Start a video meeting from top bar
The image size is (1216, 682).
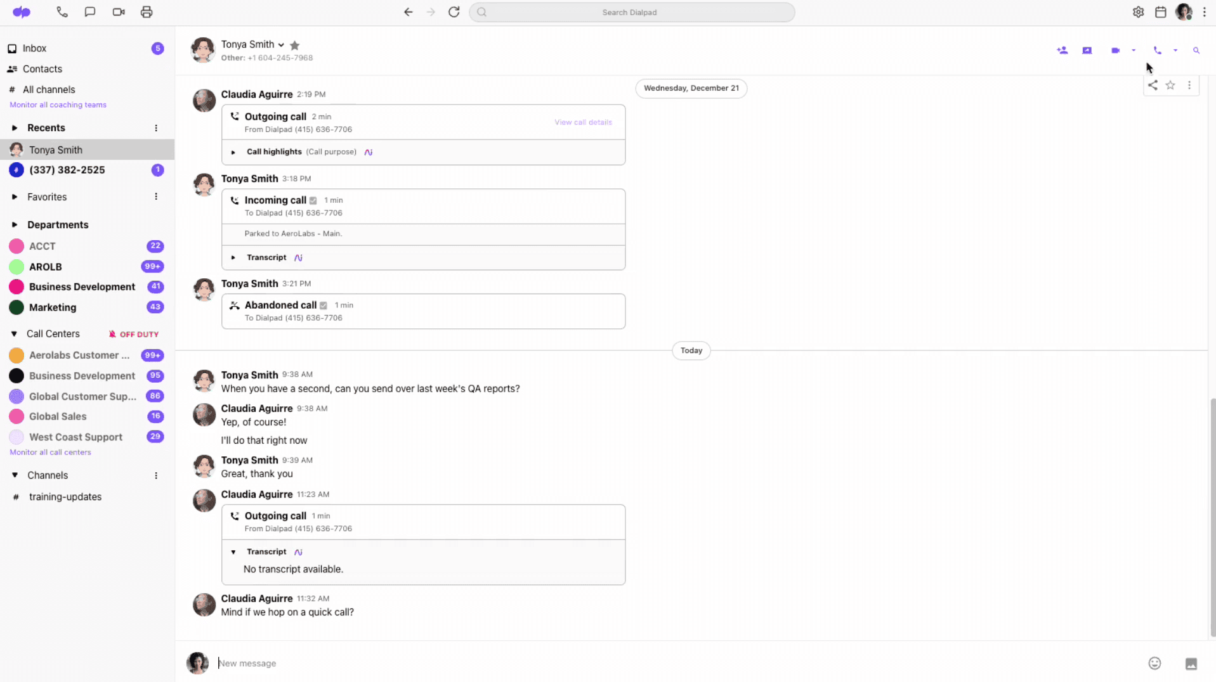click(x=119, y=12)
